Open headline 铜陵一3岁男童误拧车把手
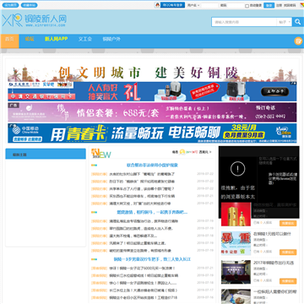 [152, 259]
